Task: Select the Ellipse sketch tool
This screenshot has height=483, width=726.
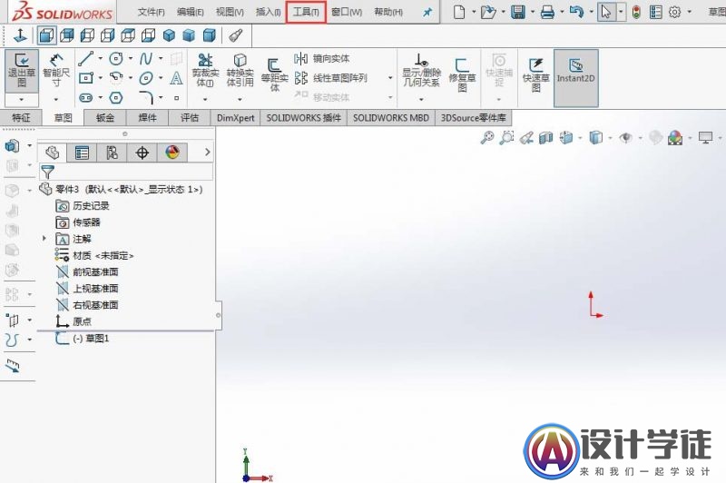Action: click(x=146, y=78)
